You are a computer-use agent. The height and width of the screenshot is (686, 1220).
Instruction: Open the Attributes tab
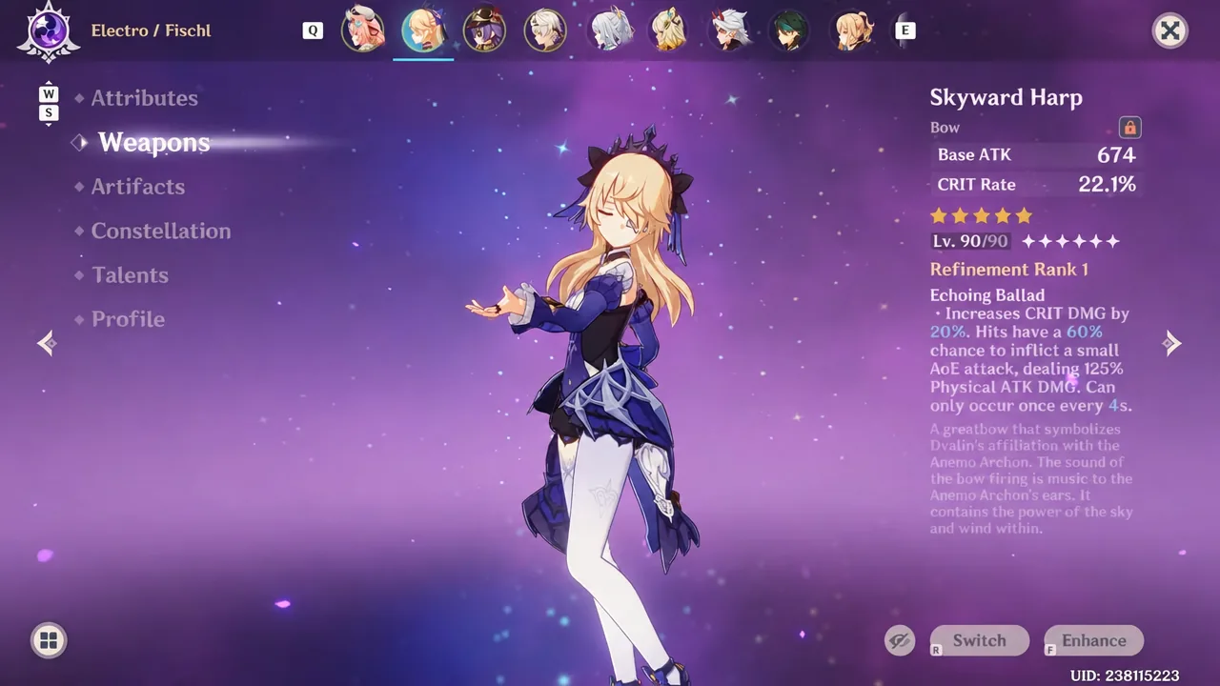pyautogui.click(x=145, y=98)
